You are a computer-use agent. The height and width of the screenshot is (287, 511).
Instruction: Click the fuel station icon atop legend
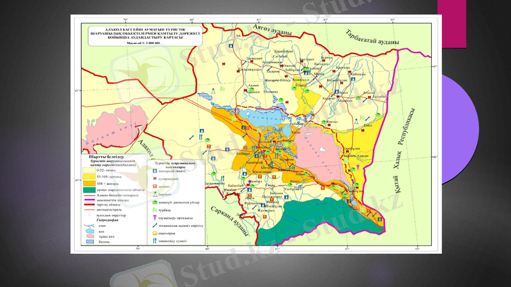click(x=153, y=172)
